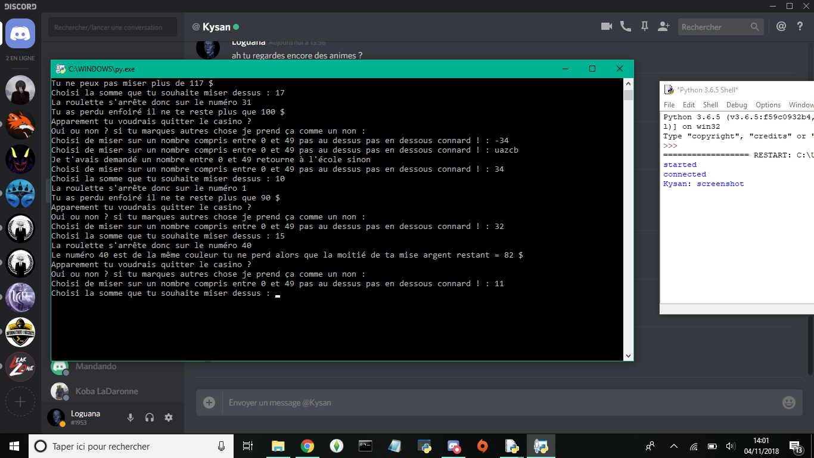Open the Leak Zone server
The image size is (814, 458).
coord(20,367)
